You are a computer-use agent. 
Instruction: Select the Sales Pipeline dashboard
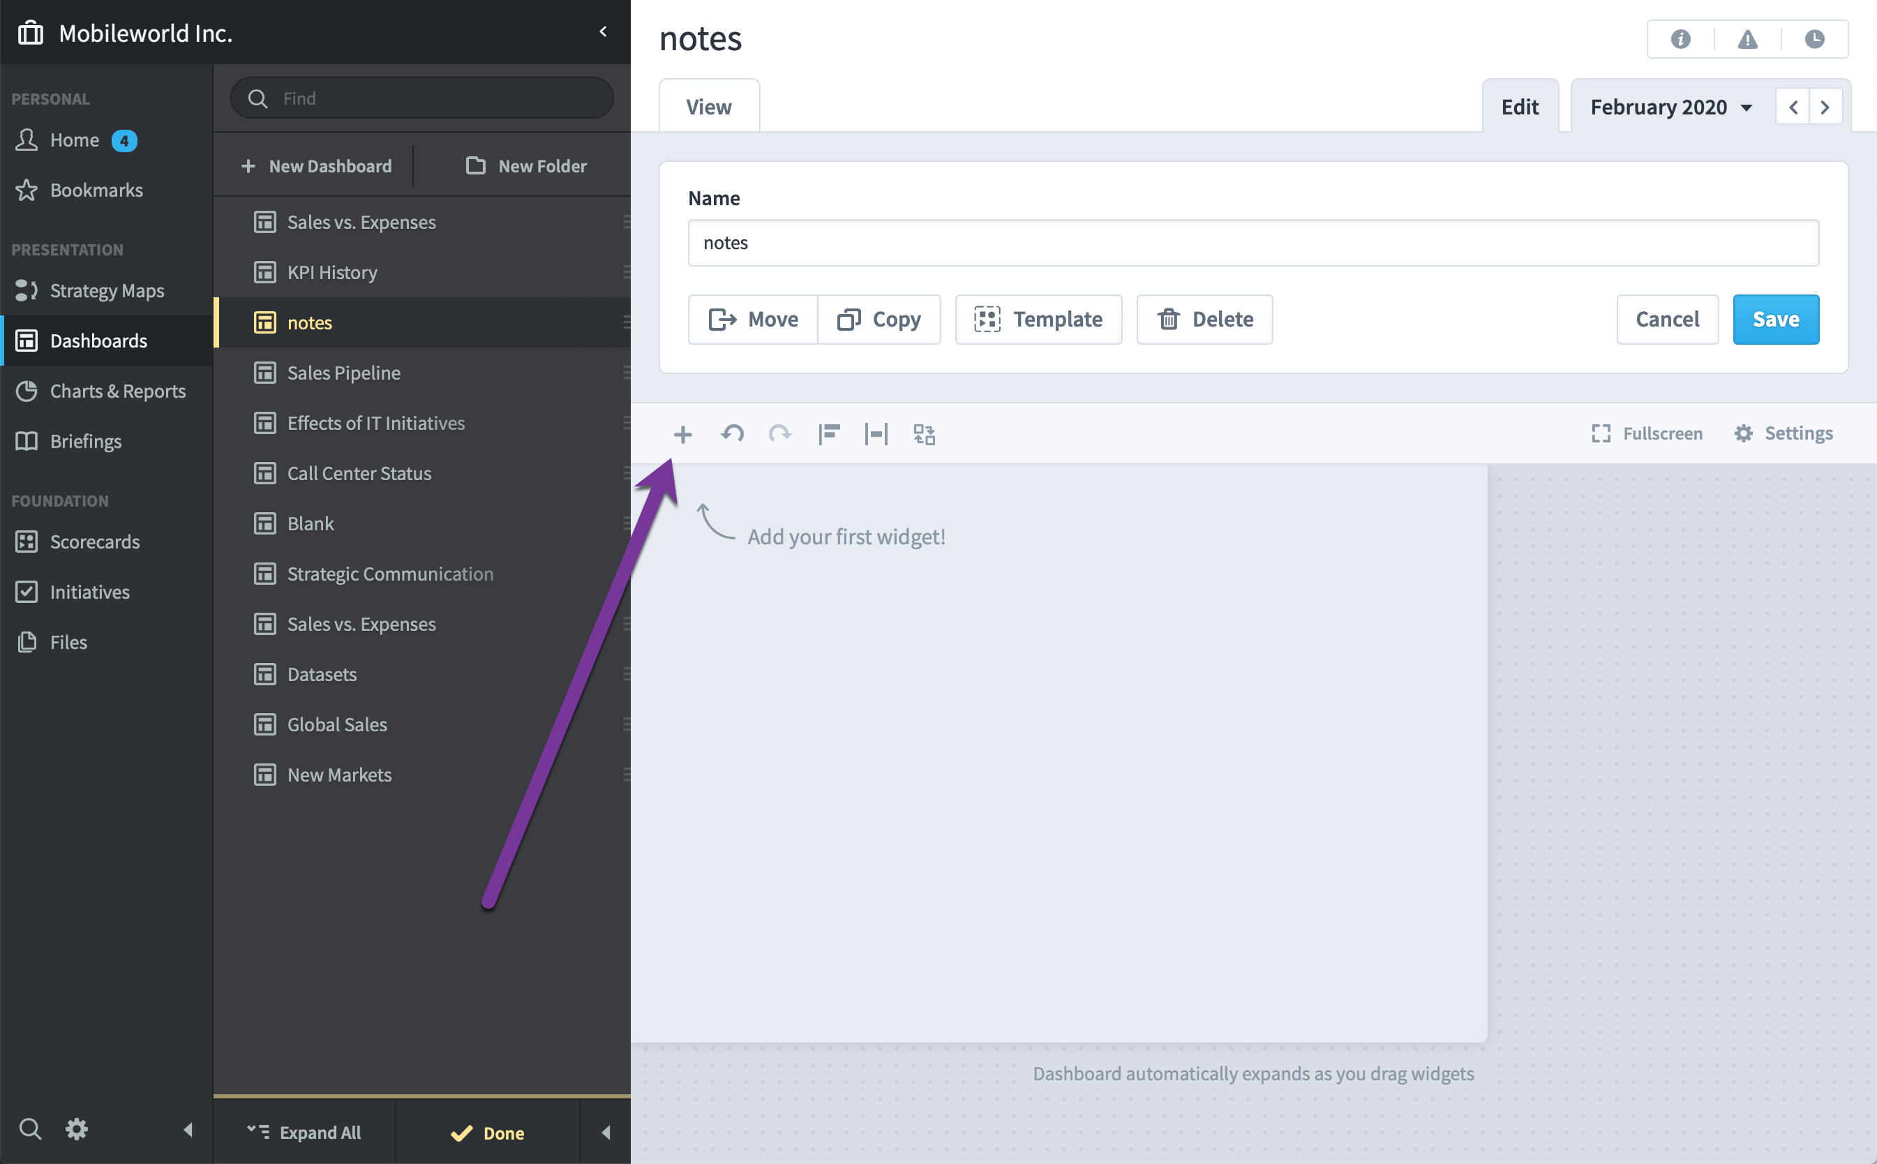tap(421, 373)
